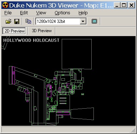This screenshot has height=134, width=137.
Task: Open the Options menu
Action: 62,13
